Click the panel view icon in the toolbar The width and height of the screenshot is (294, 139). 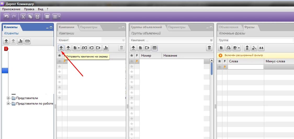pyautogui.click(x=55, y=17)
